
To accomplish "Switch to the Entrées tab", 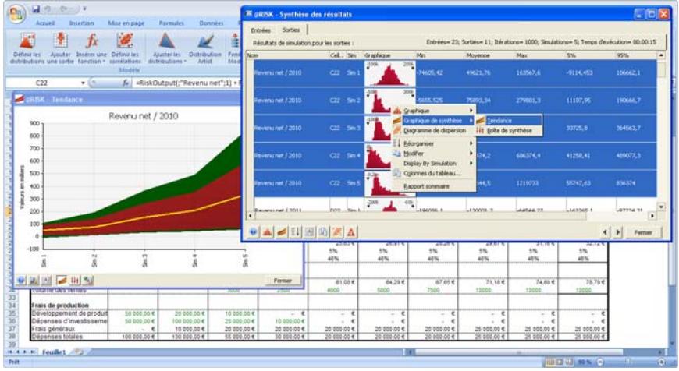I will point(259,29).
